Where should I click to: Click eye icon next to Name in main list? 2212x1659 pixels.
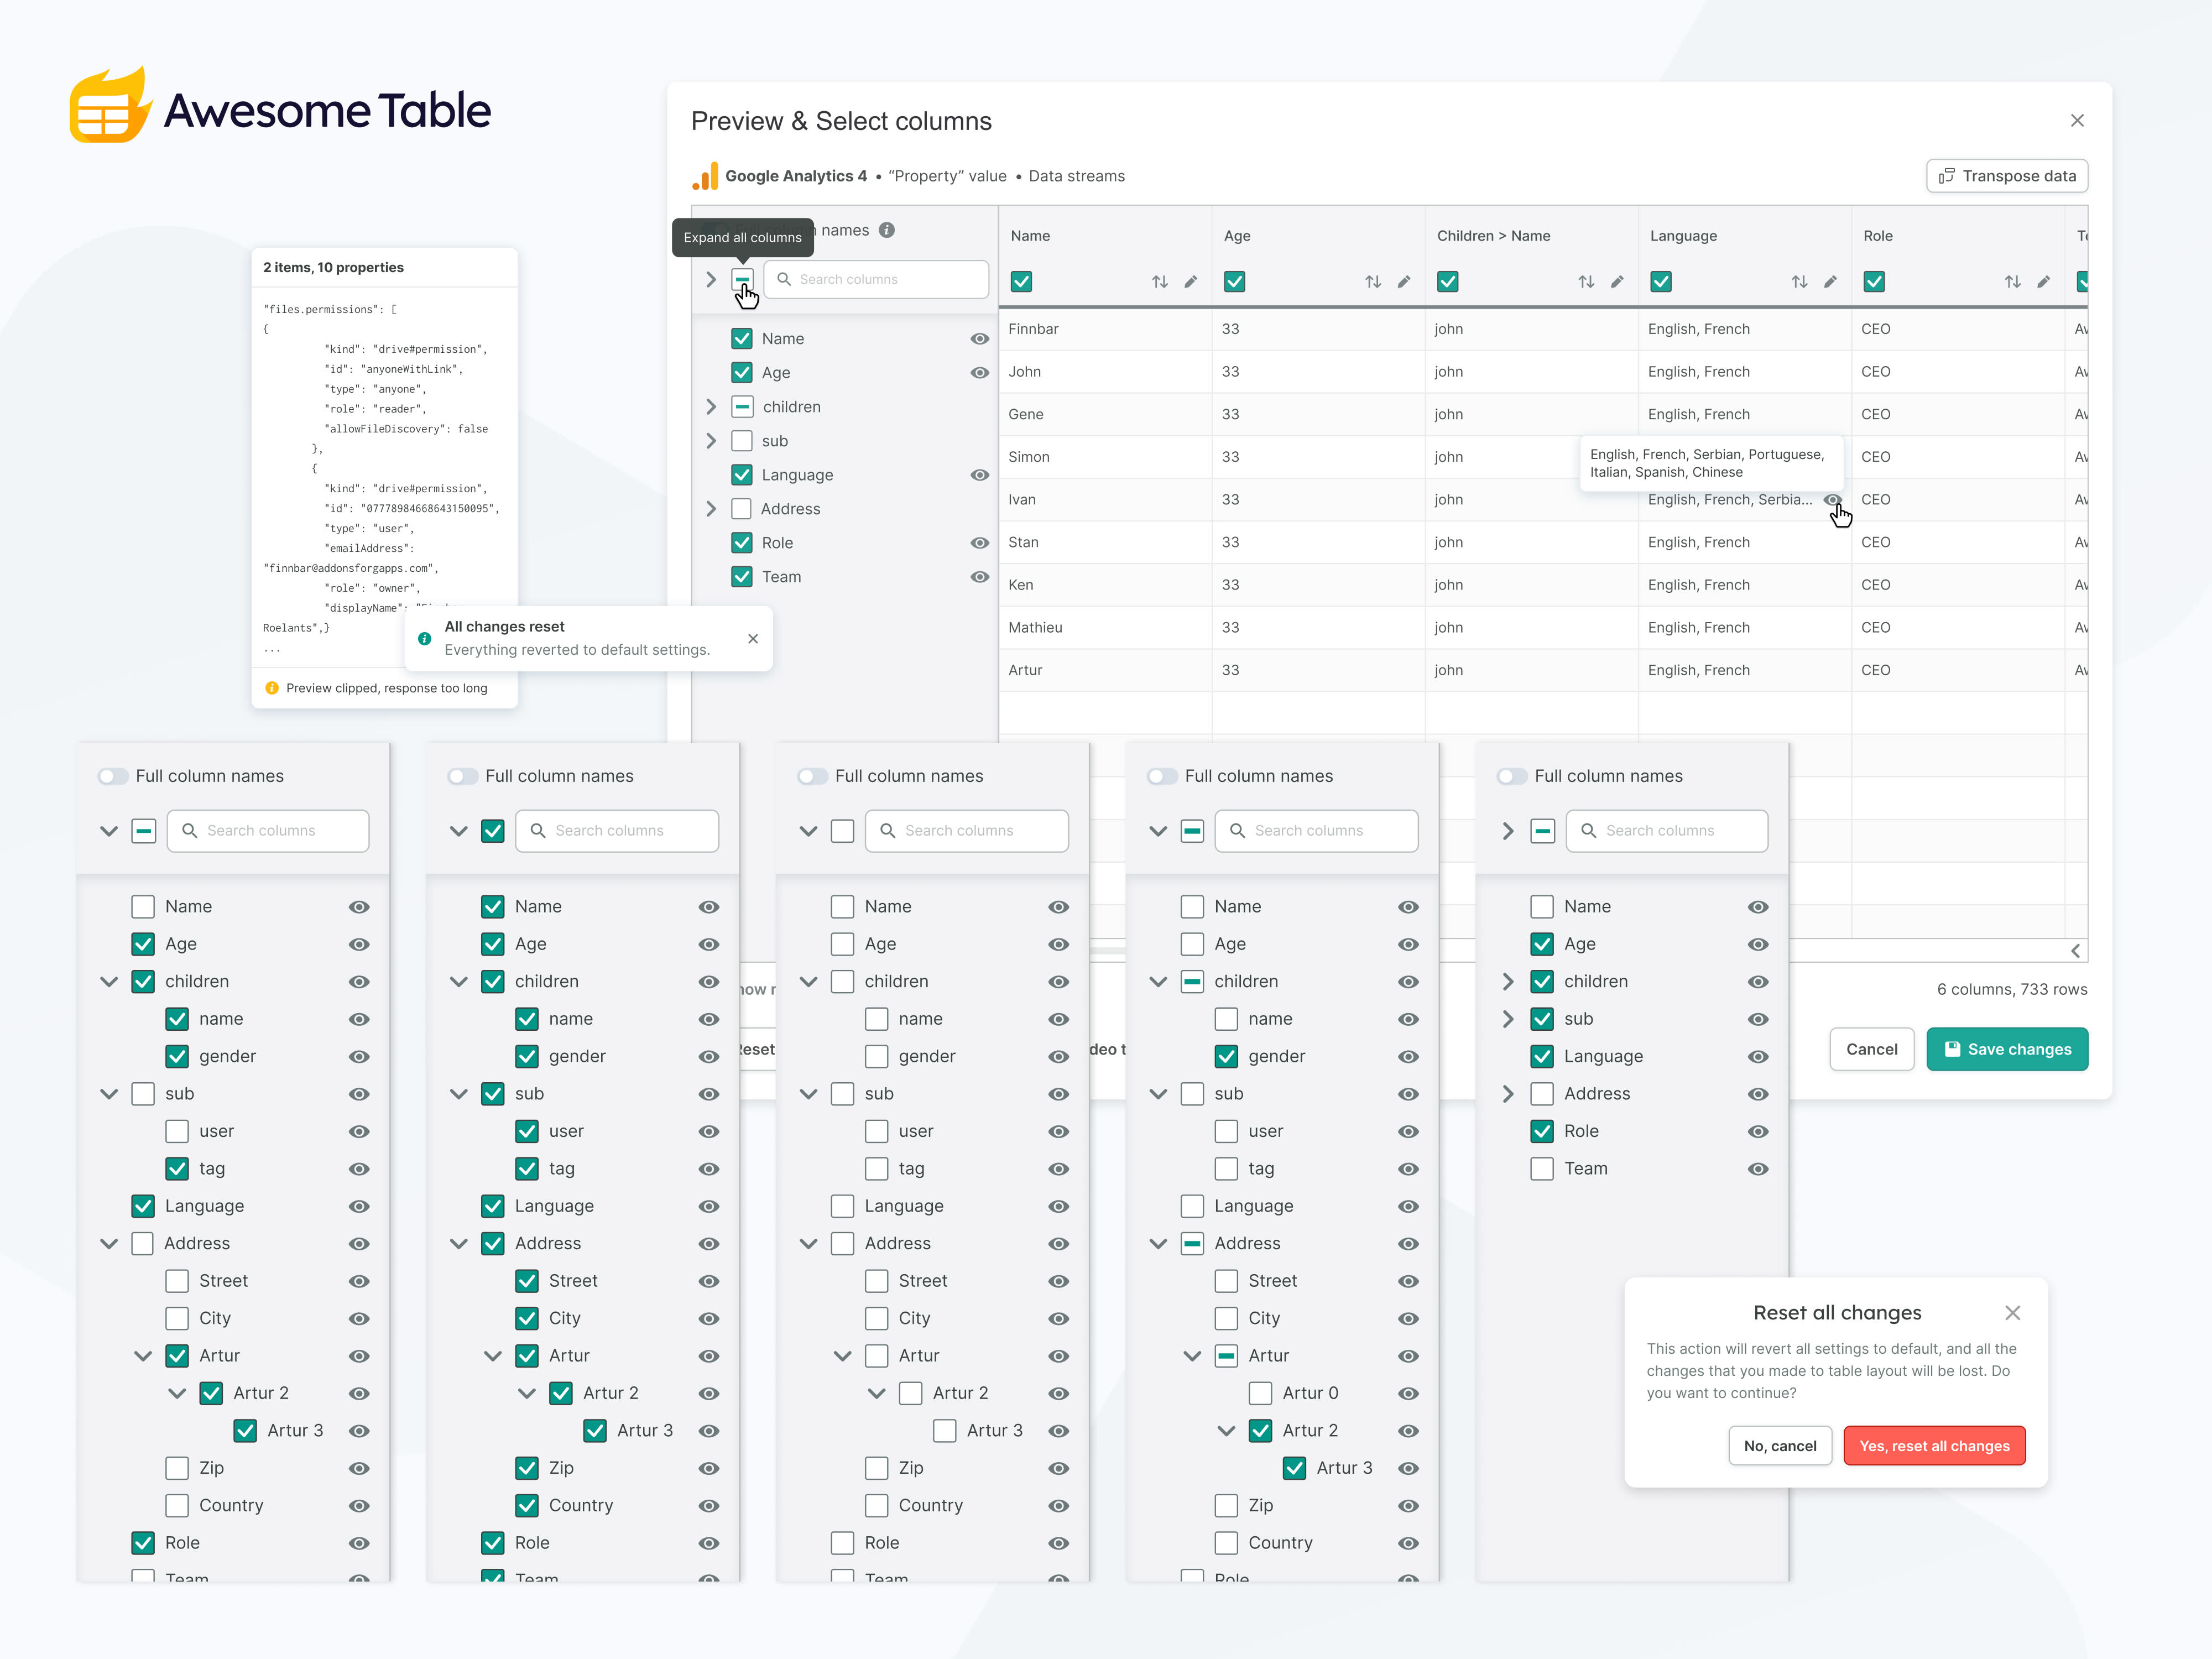(979, 339)
